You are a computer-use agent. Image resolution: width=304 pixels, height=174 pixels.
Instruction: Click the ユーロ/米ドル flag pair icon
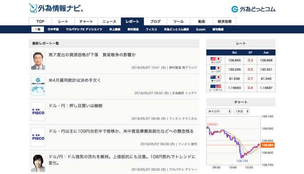[216, 86]
